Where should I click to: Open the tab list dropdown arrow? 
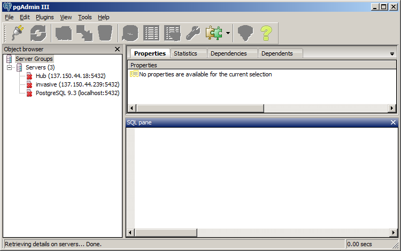tap(392, 54)
